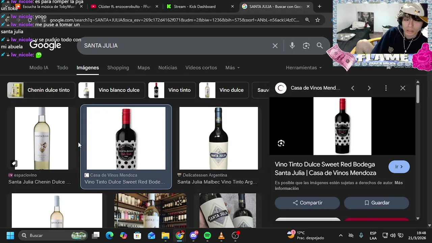The image size is (432, 243).
Task: Open the Videos cortos tab
Action: (x=201, y=67)
